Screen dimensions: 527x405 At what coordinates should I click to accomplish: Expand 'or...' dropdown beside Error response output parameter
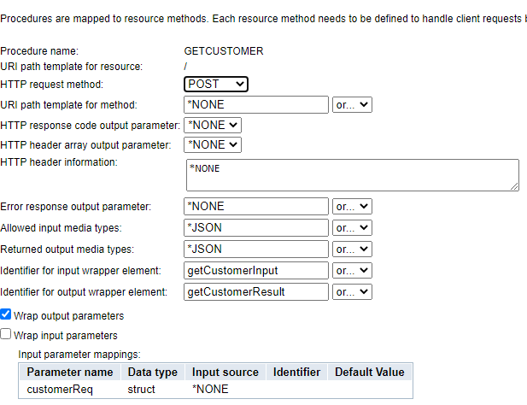point(352,206)
